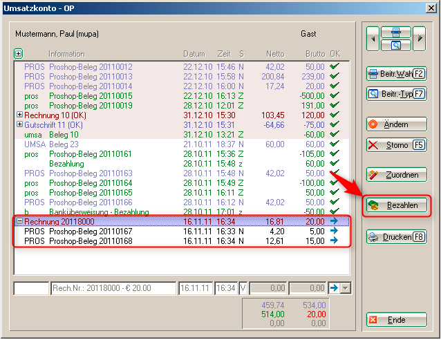Click the Ändern edit button
The image size is (441, 340).
coord(396,124)
